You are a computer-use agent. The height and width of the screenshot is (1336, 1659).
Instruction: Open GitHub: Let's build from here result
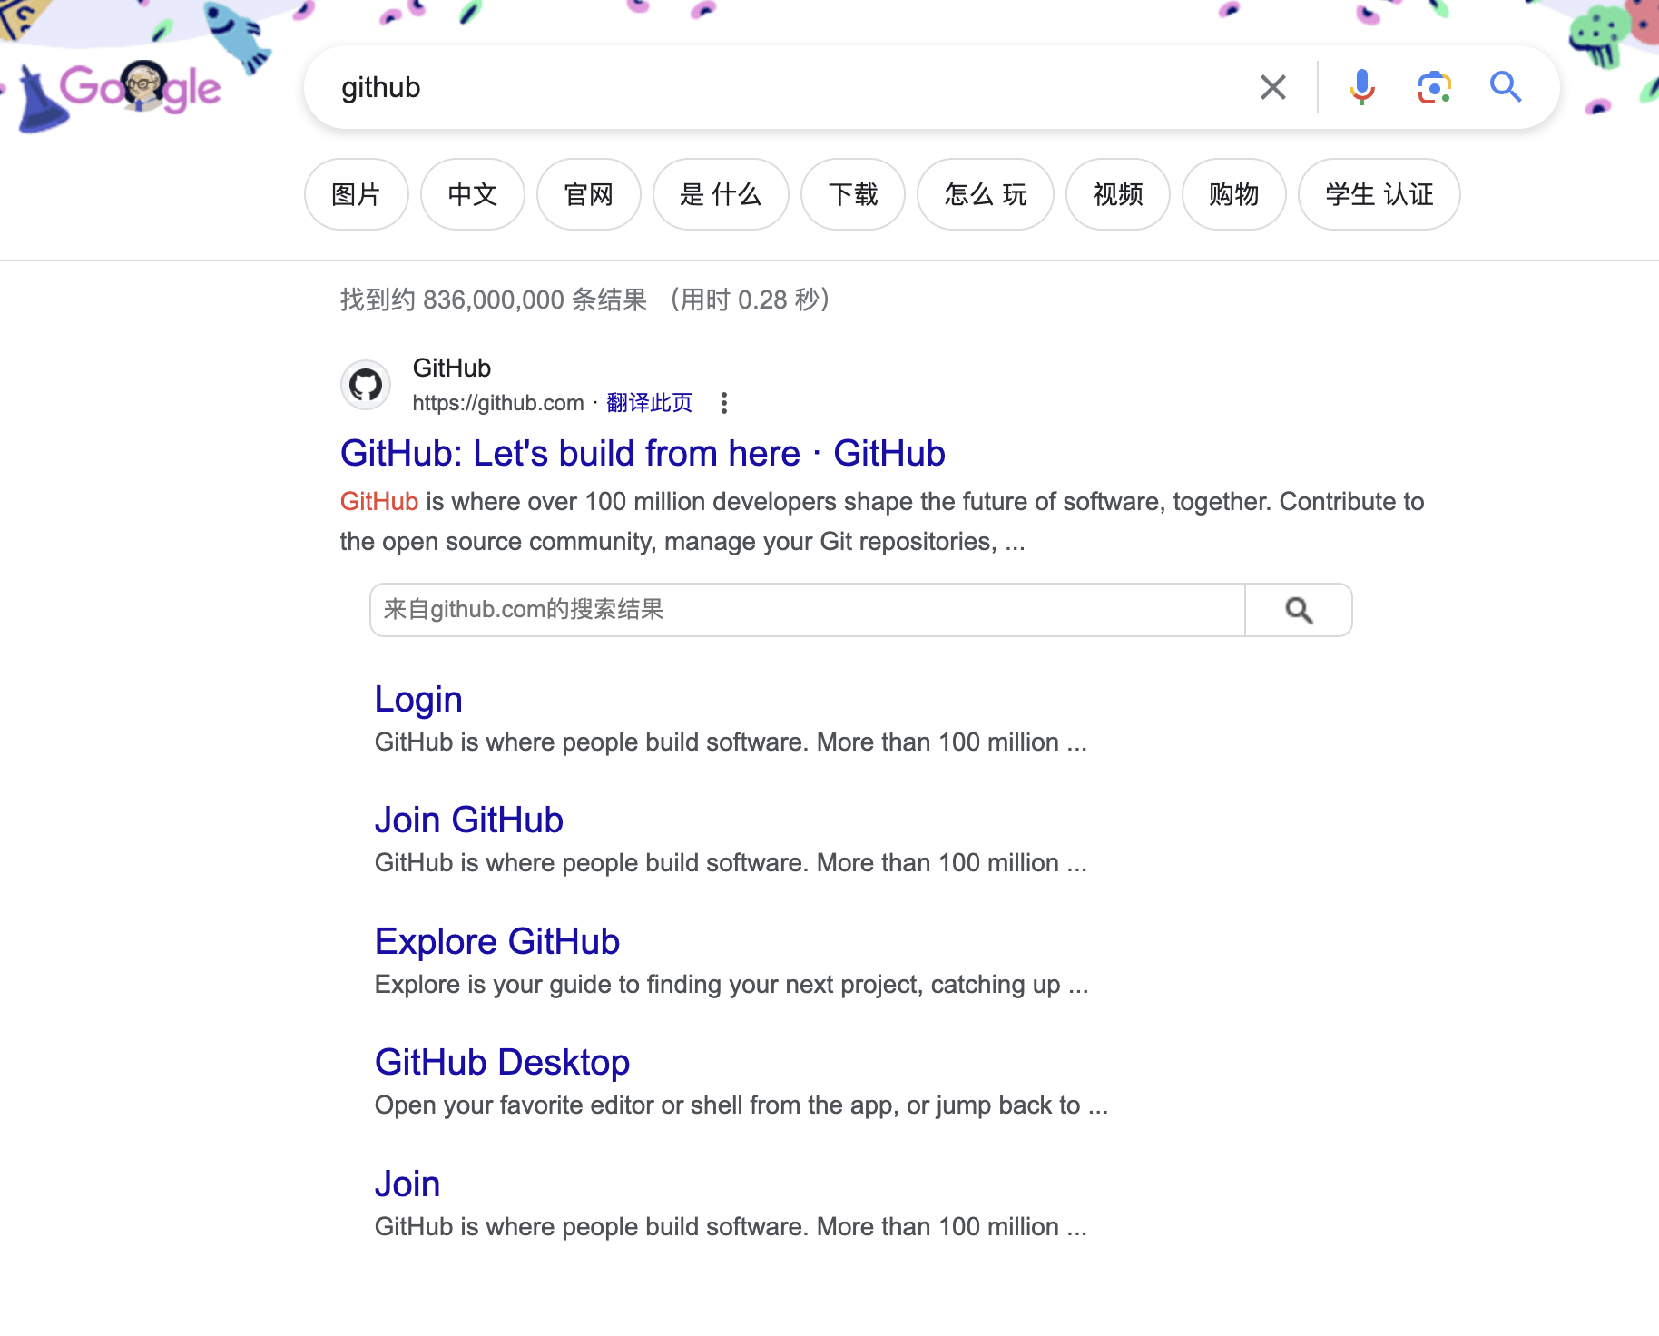point(643,453)
